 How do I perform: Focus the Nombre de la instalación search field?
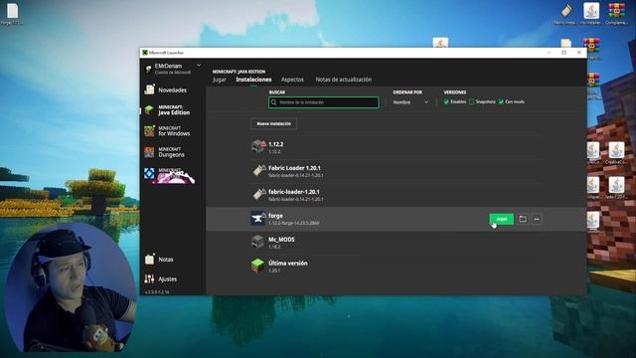(324, 102)
